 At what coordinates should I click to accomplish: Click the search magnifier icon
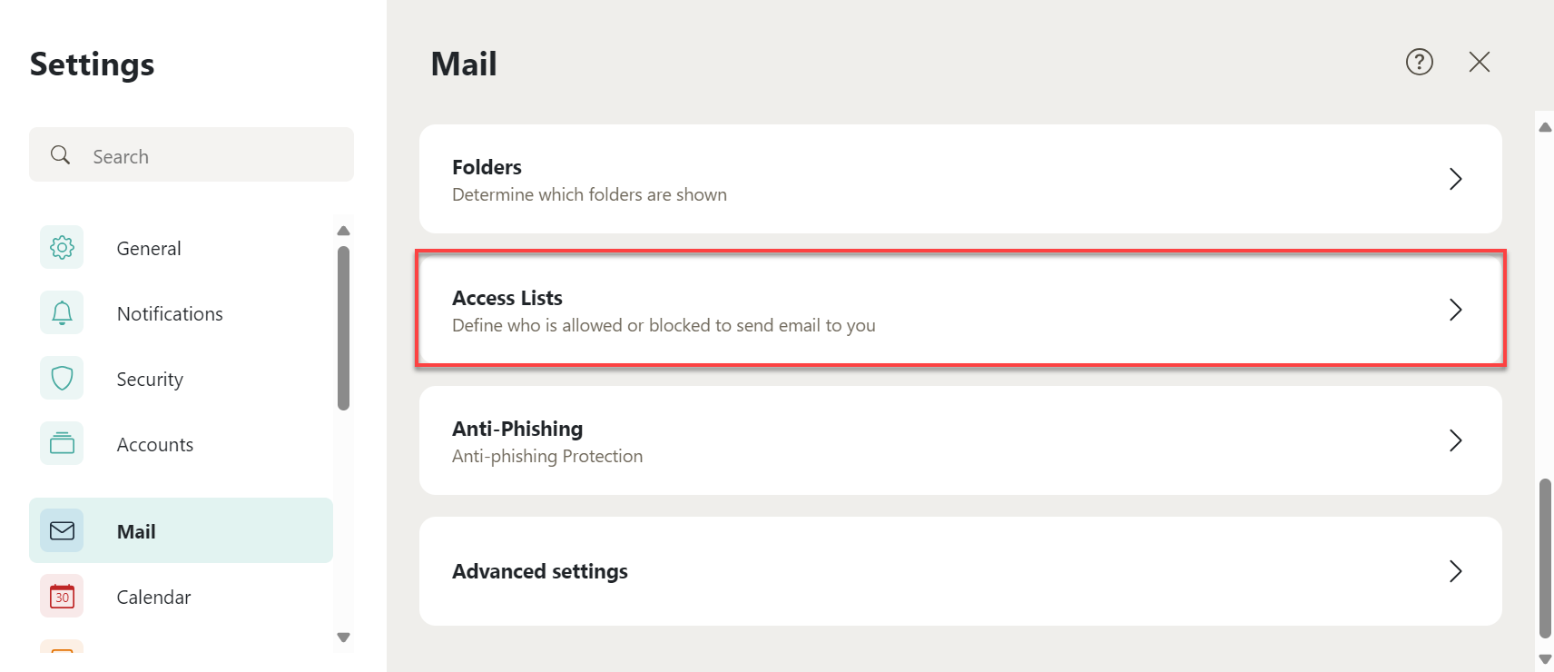(60, 154)
